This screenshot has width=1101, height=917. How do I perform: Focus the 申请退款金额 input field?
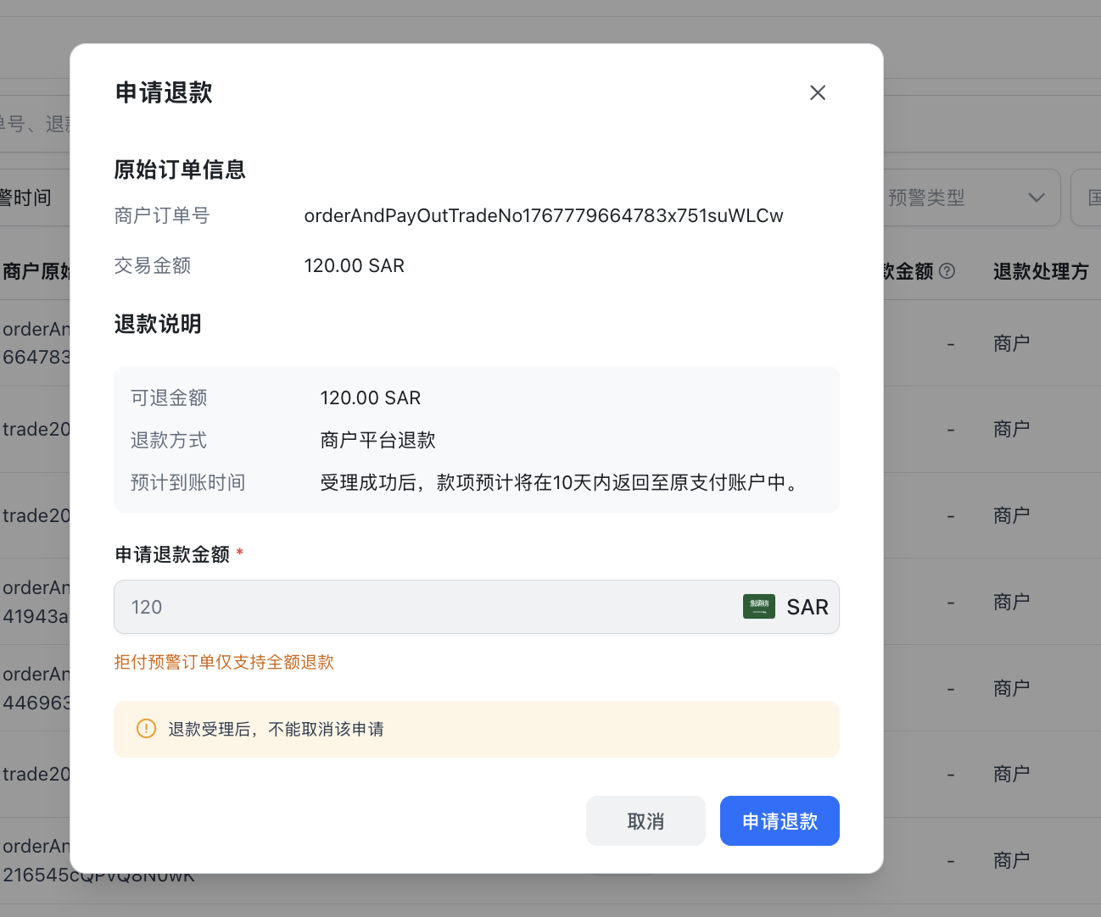click(424, 607)
